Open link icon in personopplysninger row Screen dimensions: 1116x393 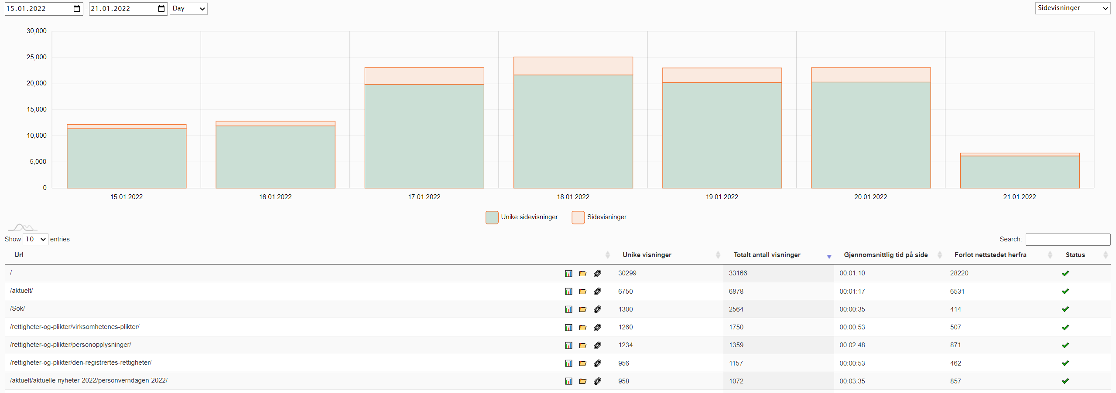[598, 346]
